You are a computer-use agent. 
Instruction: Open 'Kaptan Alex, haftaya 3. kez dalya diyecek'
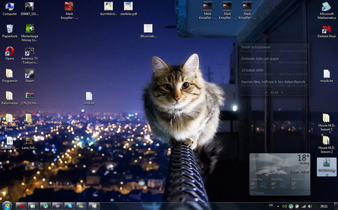pos(273,82)
